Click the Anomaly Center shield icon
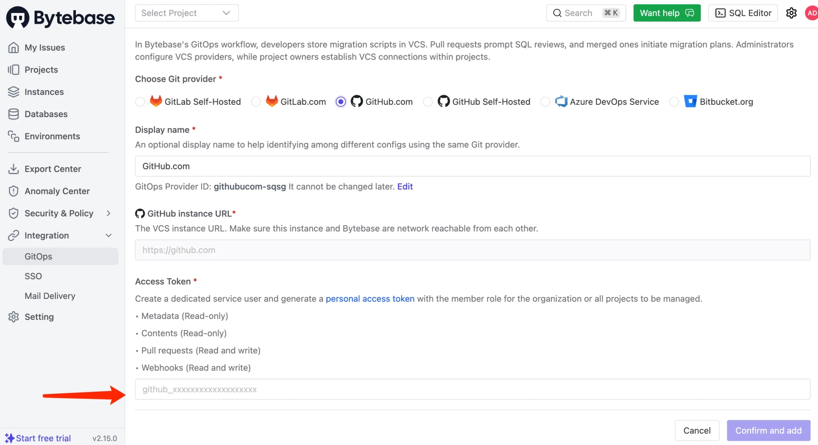 pos(14,191)
